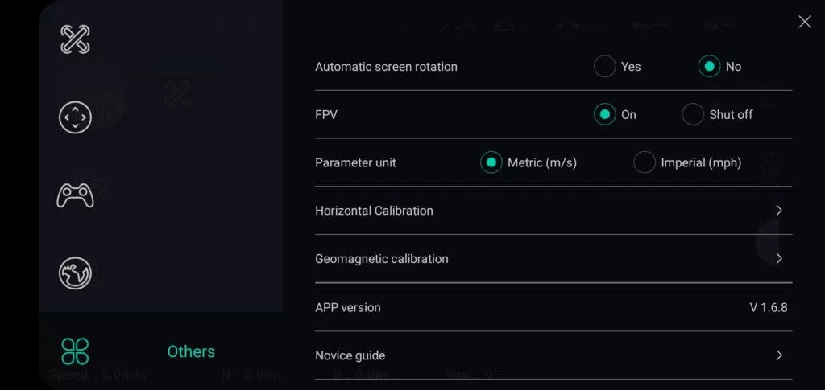
Task: Open the gamepad controller settings icon
Action: (75, 195)
